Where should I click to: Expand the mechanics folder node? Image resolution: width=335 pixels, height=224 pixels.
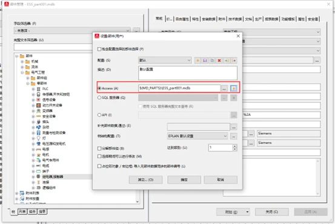pyautogui.click(x=22, y=62)
